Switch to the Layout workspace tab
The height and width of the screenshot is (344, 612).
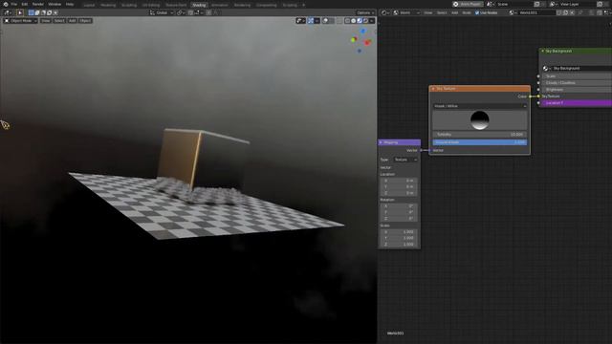click(89, 5)
